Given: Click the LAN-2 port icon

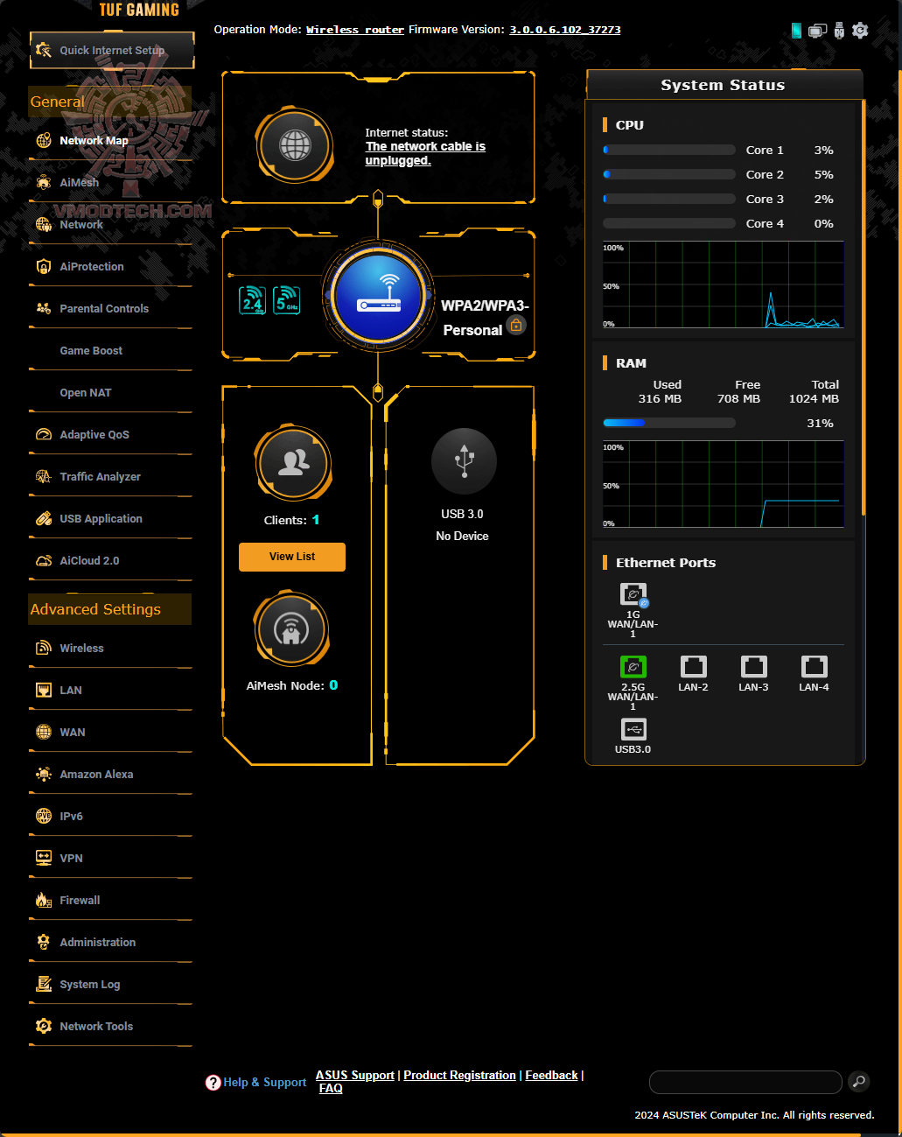Looking at the screenshot, I should coord(693,667).
